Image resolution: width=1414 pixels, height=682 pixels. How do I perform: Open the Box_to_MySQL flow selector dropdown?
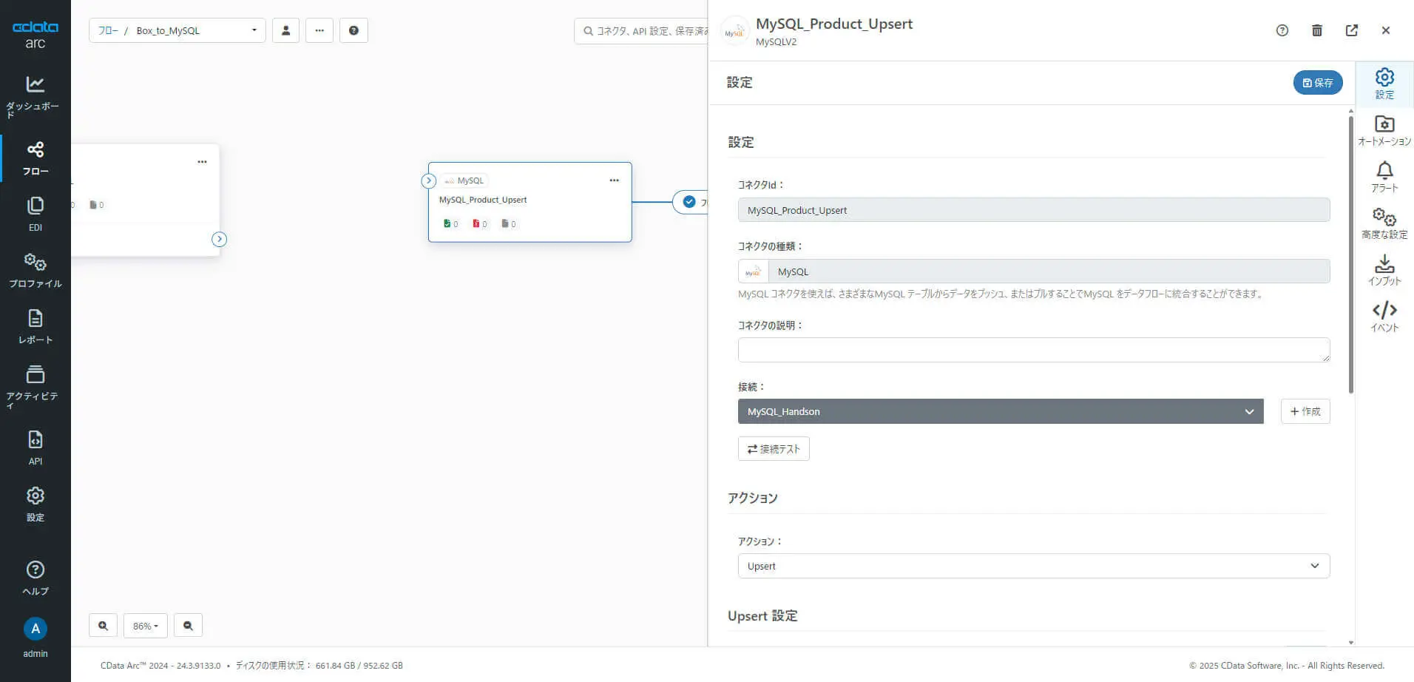point(177,30)
